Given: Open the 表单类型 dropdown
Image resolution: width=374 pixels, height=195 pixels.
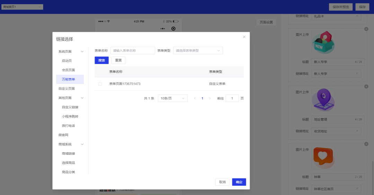Looking at the screenshot, I should [x=198, y=51].
